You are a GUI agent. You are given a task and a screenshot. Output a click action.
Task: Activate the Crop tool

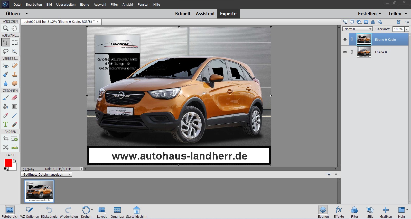click(6, 139)
